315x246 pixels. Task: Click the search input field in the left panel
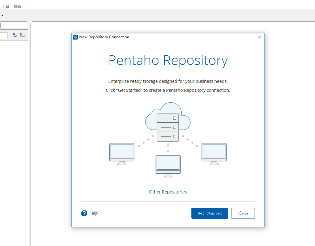[3, 36]
